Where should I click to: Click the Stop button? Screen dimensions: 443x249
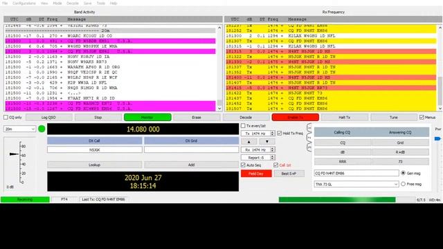tap(98, 117)
